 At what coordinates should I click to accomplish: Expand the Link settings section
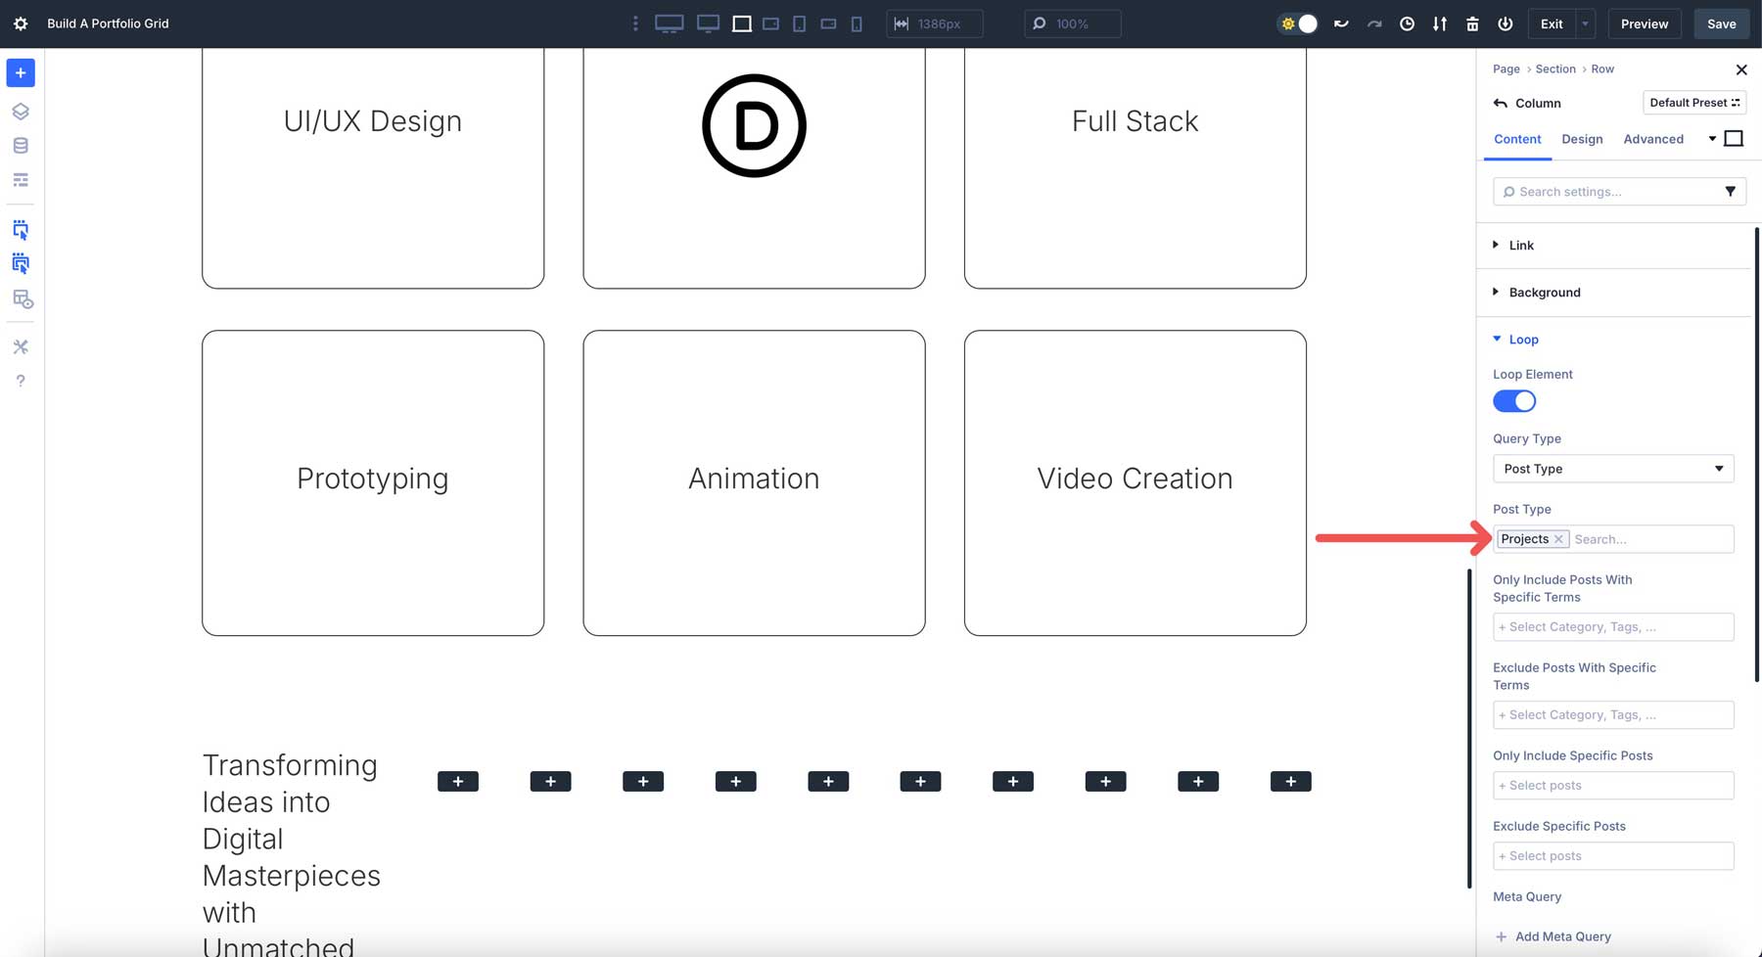(1520, 245)
